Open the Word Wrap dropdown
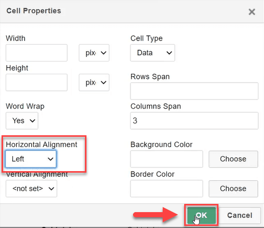Image resolution: width=264 pixels, height=228 pixels. (22, 121)
